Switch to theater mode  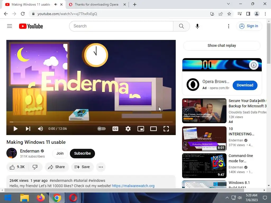153,129
